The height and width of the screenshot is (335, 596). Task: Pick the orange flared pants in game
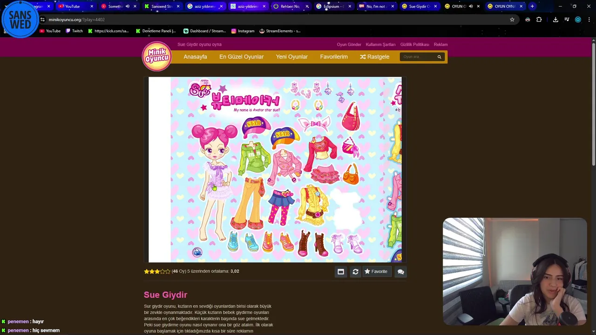click(249, 202)
